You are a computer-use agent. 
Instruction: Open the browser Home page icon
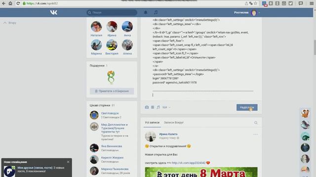click(x=10, y=3)
